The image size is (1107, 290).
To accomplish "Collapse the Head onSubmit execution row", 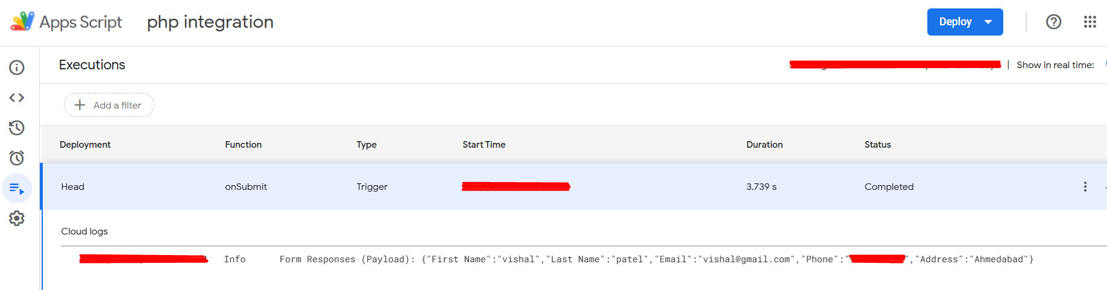I will pyautogui.click(x=573, y=187).
